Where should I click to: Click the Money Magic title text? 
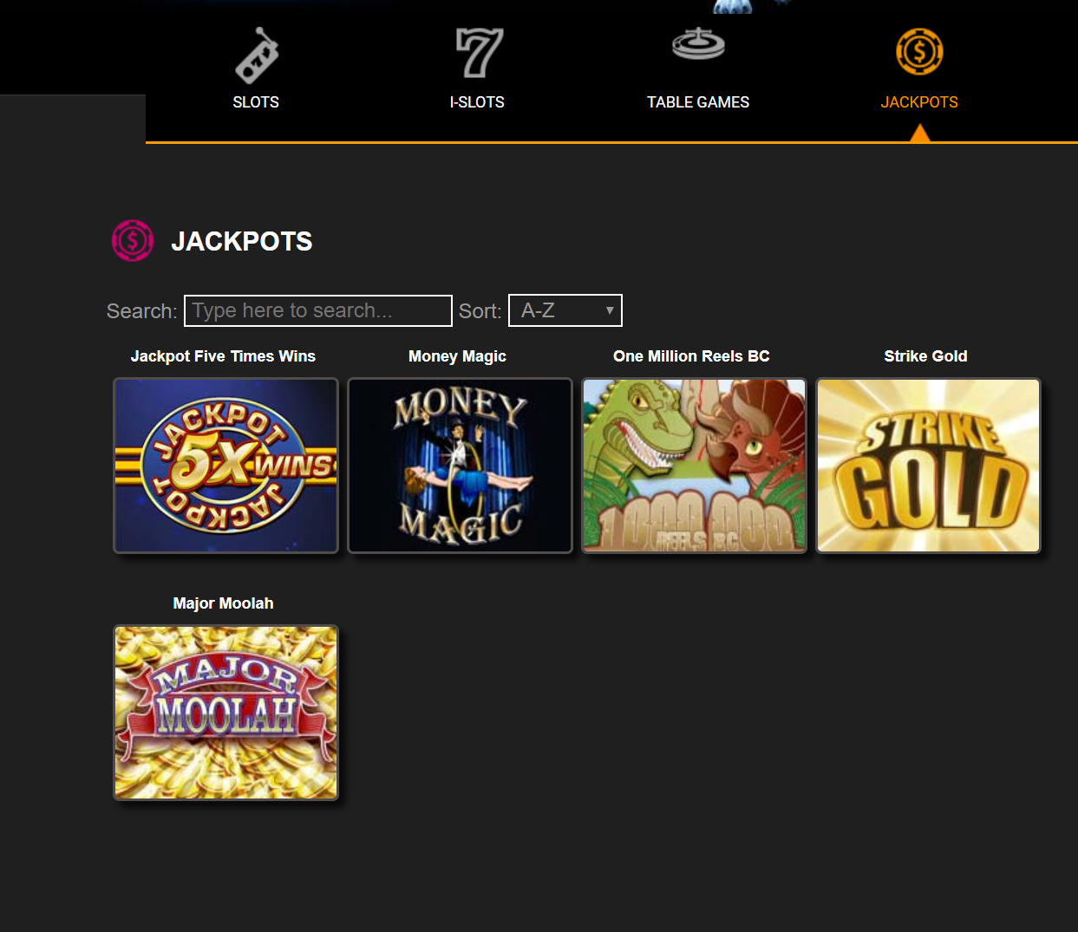[457, 356]
